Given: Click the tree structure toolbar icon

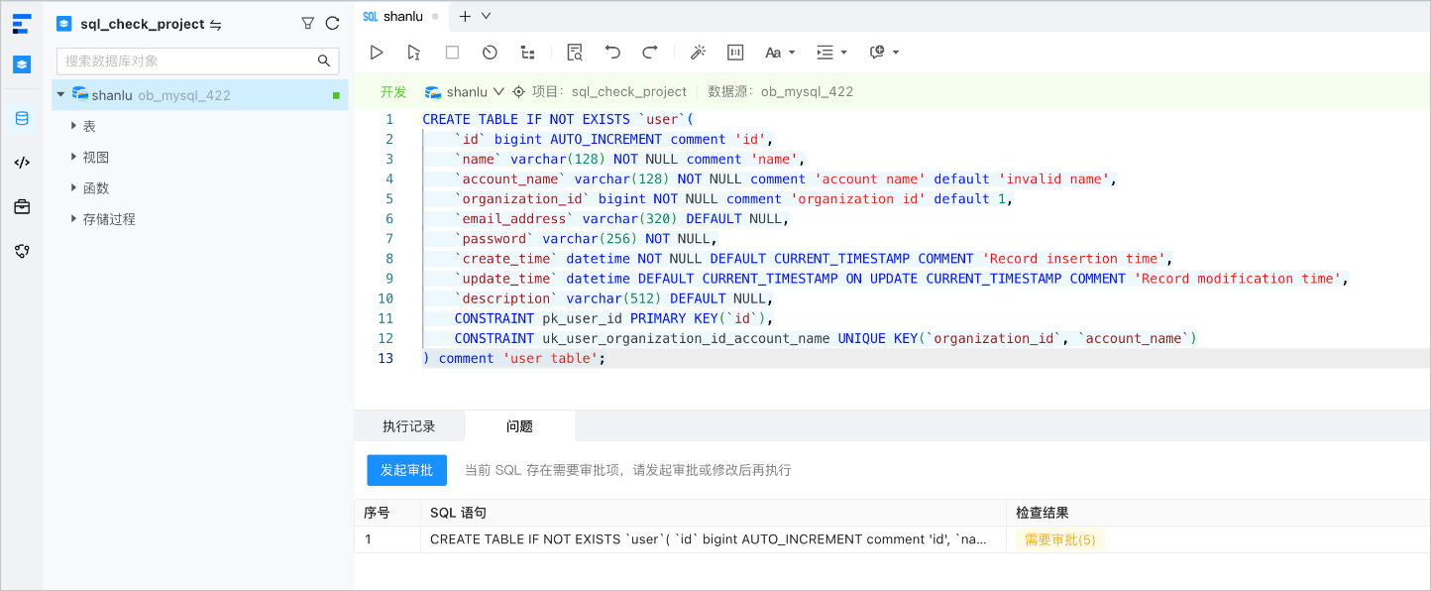Looking at the screenshot, I should point(527,52).
